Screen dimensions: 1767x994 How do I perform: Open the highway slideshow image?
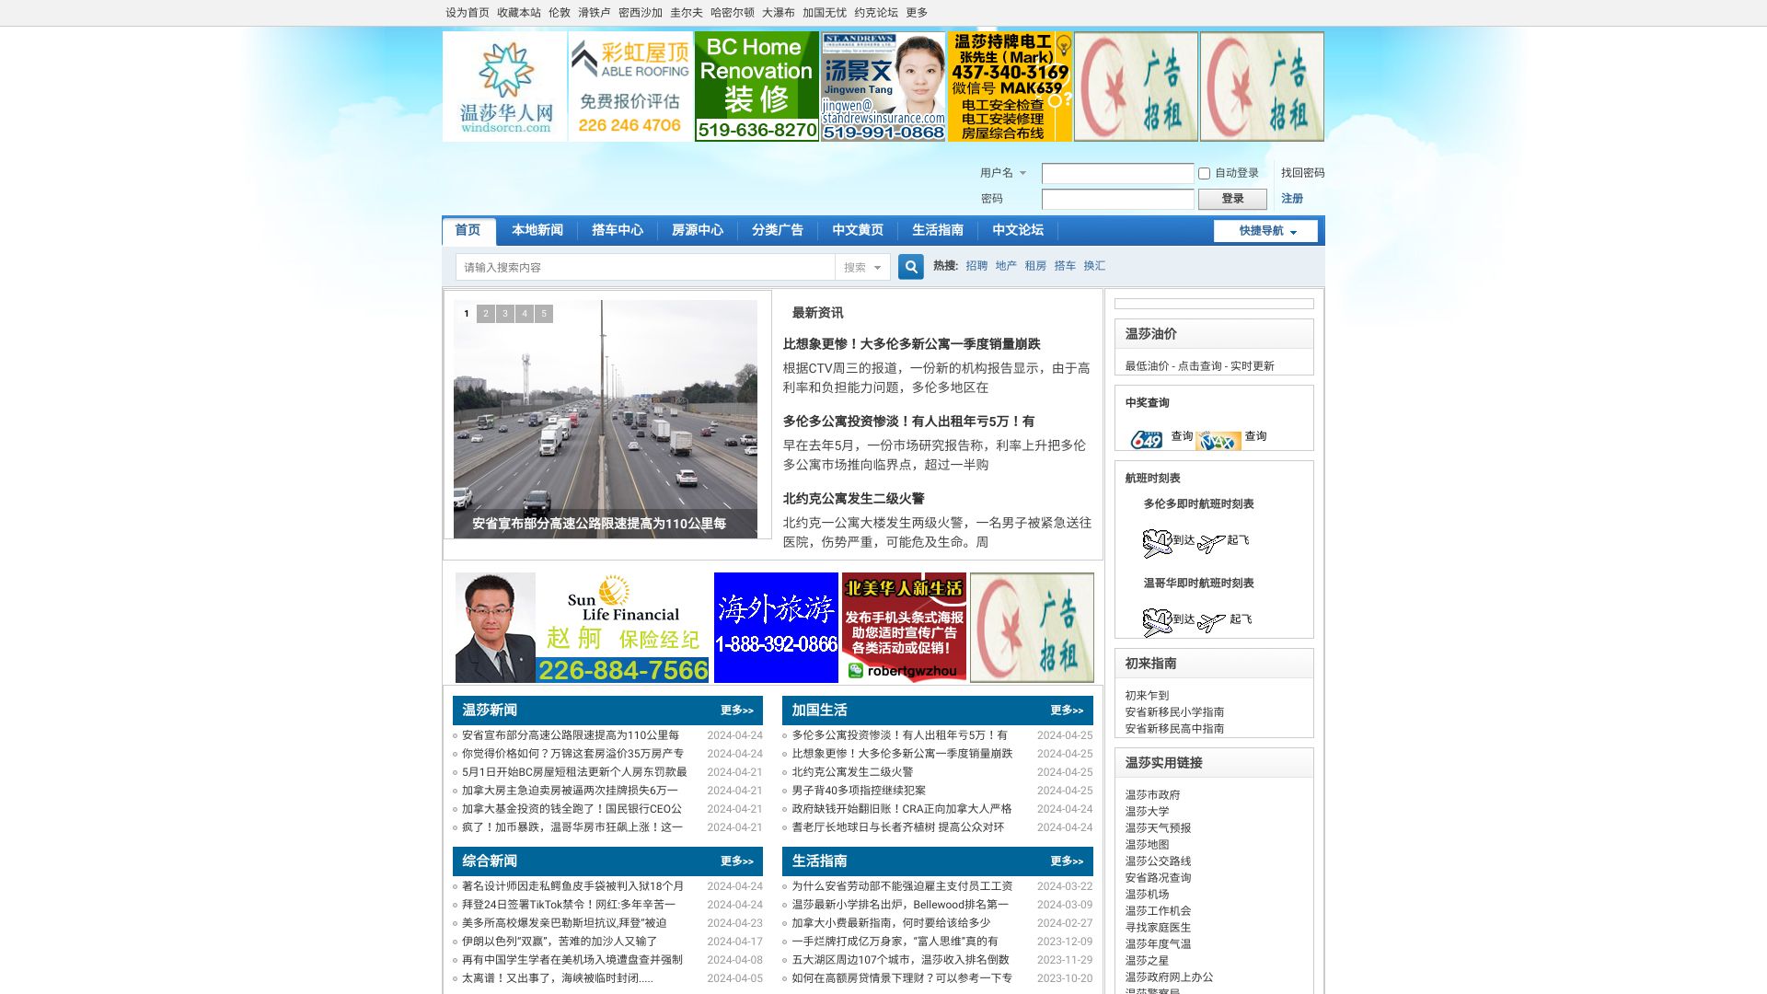605,419
